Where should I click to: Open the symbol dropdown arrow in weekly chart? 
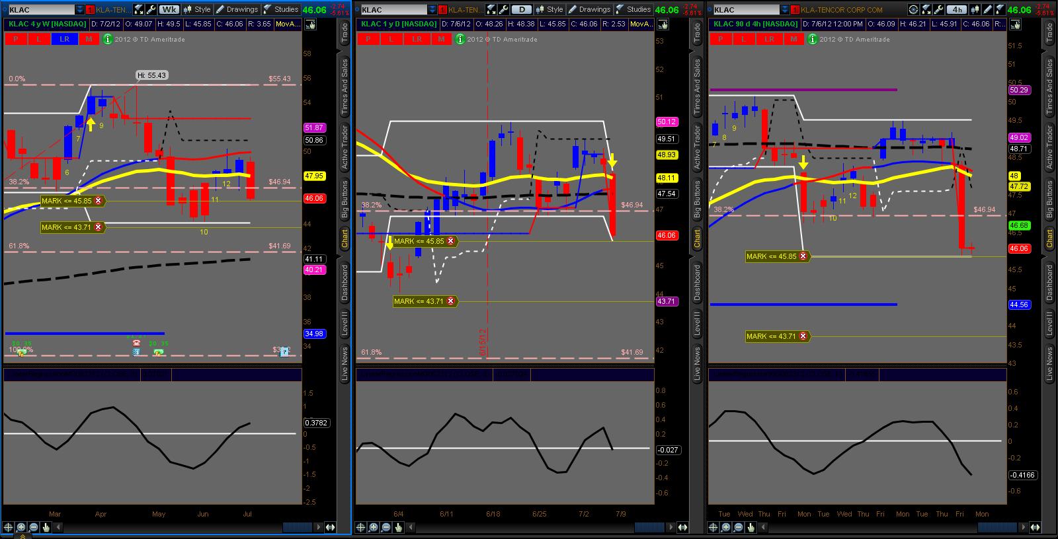[80, 10]
